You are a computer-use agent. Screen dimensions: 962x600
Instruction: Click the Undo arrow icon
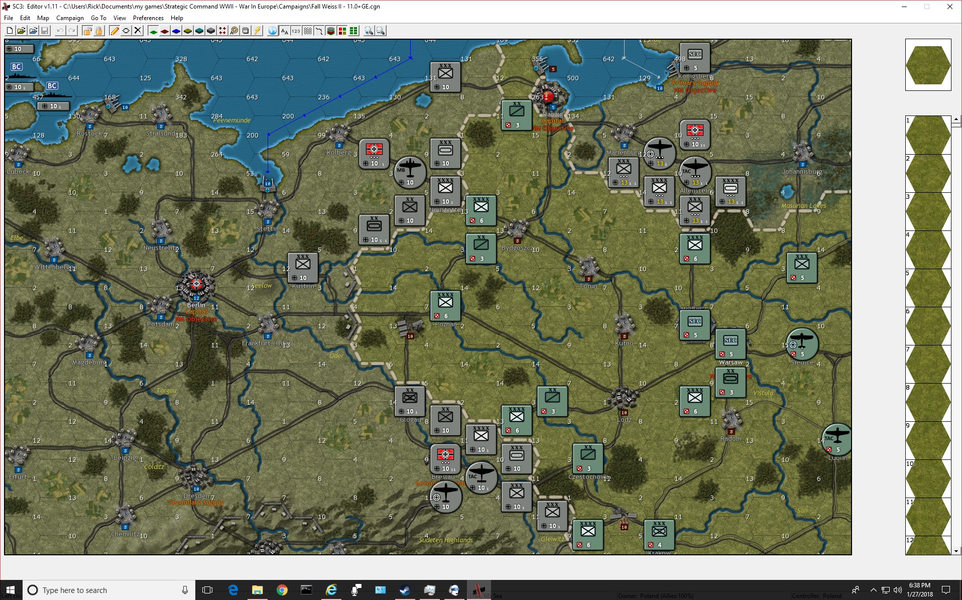point(60,31)
